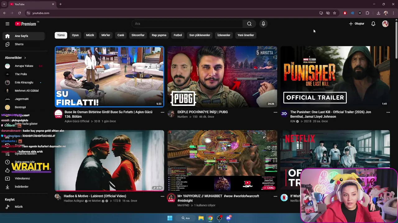This screenshot has height=223, width=398.
Task: Open IGN channel avatar
Action: (x=284, y=114)
